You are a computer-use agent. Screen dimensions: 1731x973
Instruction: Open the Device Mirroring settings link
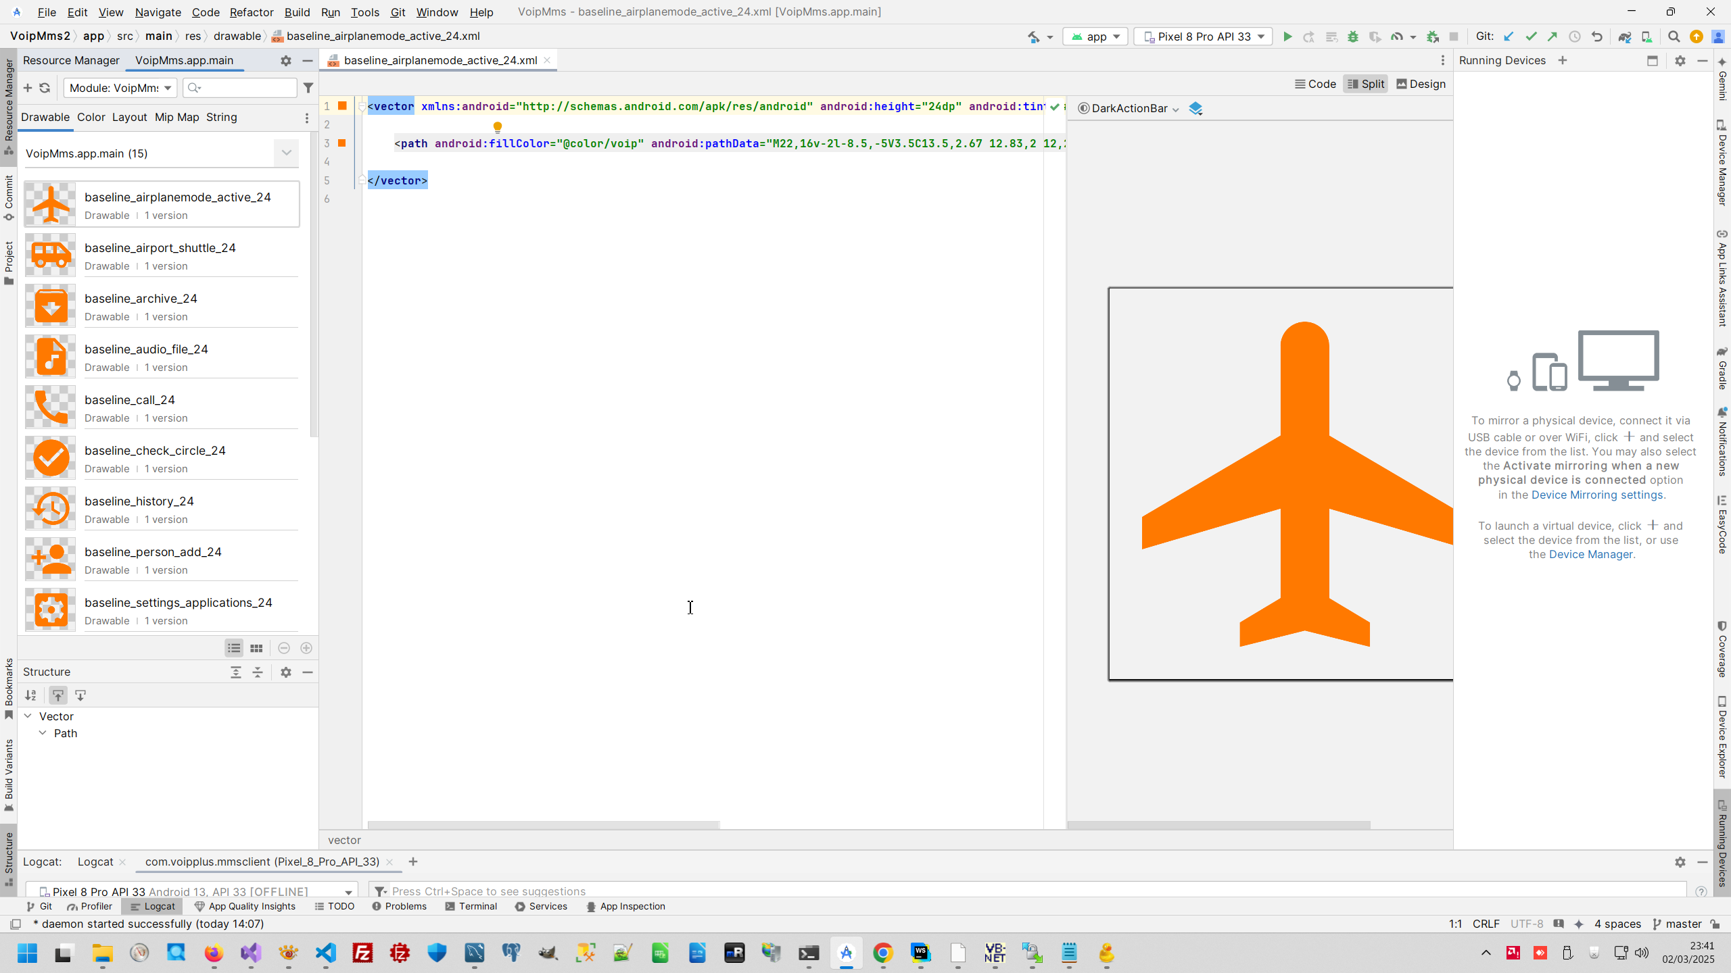click(x=1596, y=495)
